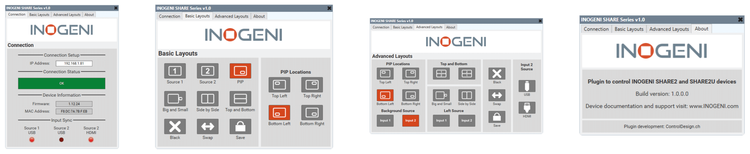Set Background Source to Input 2
The width and height of the screenshot is (750, 154).
(410, 121)
